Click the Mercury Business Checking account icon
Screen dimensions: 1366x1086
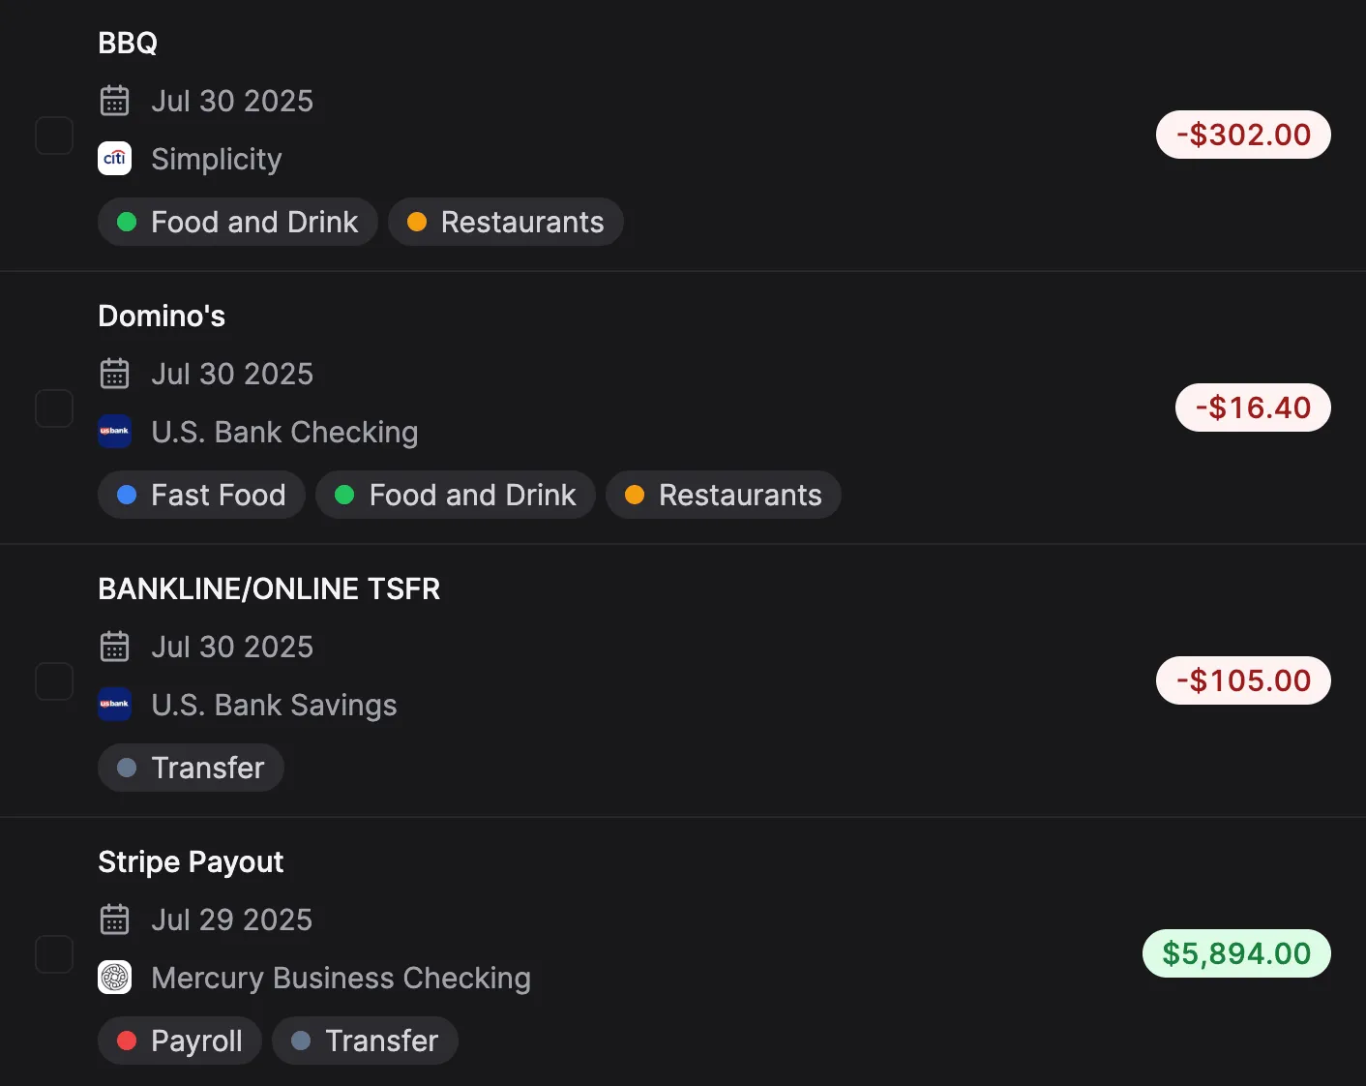tap(114, 978)
